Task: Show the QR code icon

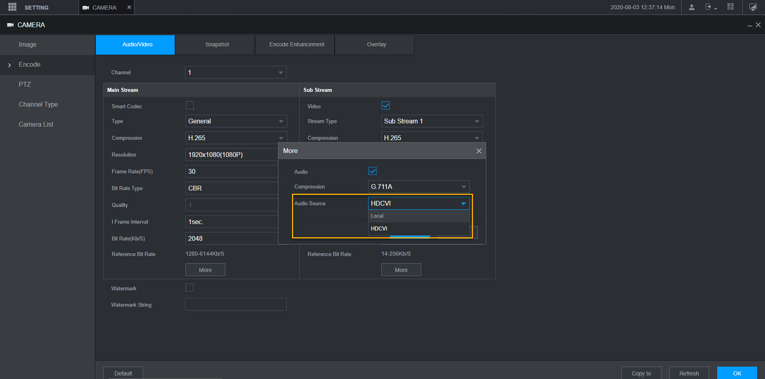Action: pos(730,7)
